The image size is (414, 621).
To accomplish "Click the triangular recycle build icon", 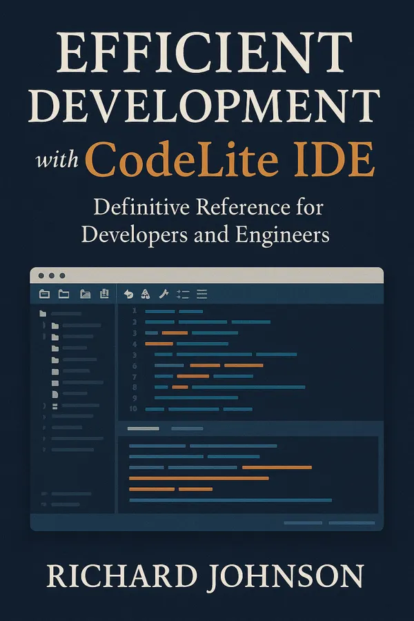I will tap(146, 294).
